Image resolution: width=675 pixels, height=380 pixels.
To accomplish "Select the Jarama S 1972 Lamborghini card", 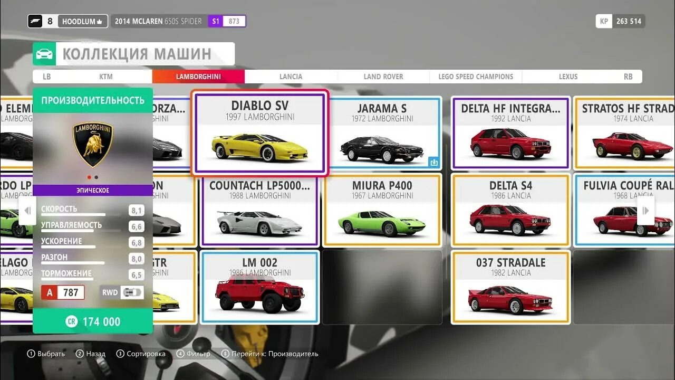I will point(382,132).
